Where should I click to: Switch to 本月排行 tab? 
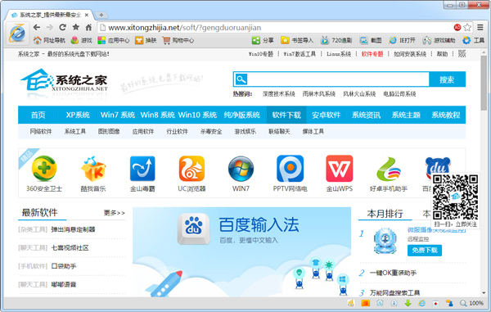click(x=385, y=214)
